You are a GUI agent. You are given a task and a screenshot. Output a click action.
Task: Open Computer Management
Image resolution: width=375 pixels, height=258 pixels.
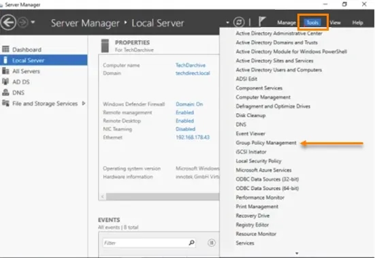coord(263,97)
